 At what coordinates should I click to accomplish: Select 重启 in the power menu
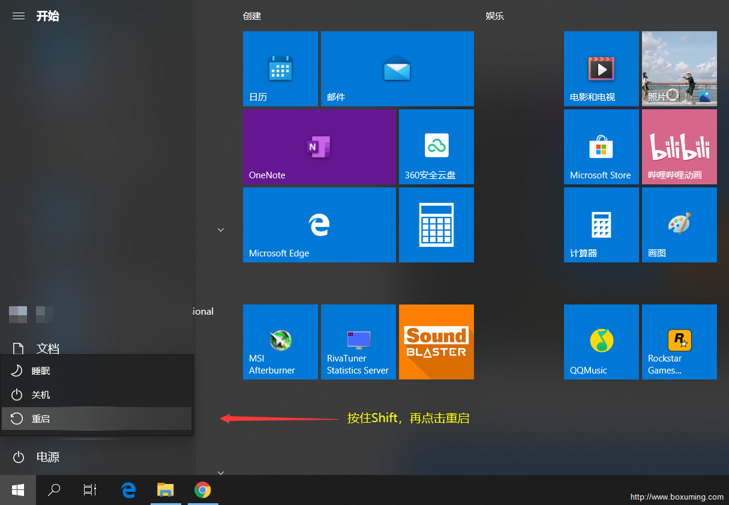pyautogui.click(x=97, y=419)
